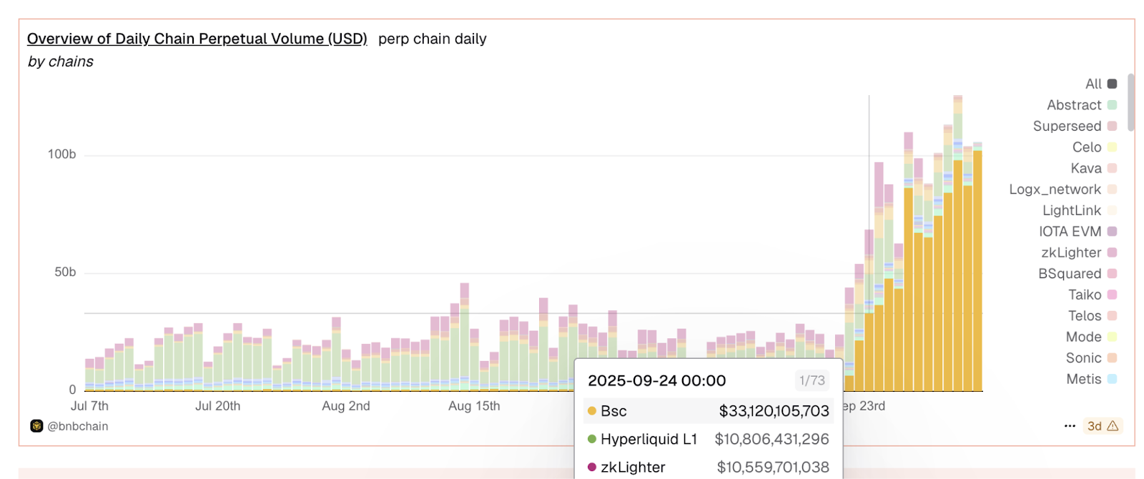
Task: Open the three-dot options menu
Action: (1070, 426)
